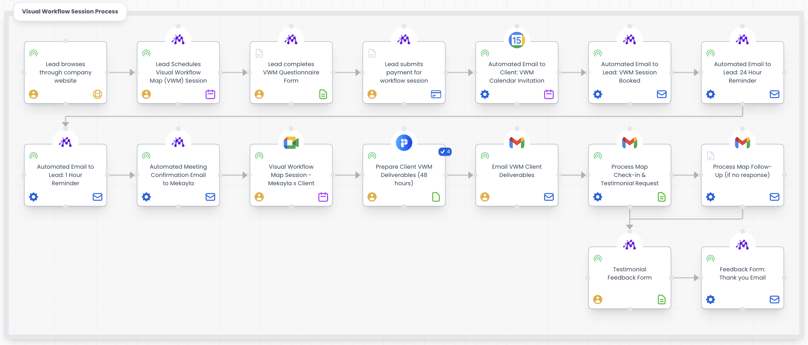Click the connection dot above Lead browses node
The image size is (808, 345).
[x=65, y=41]
